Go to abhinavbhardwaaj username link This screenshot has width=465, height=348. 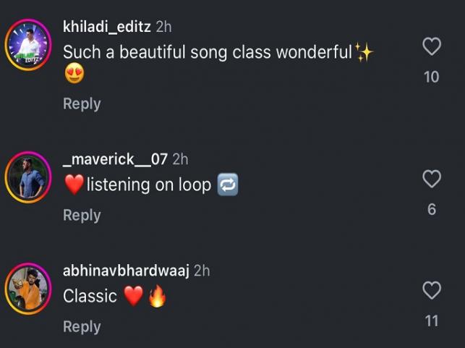(x=126, y=271)
